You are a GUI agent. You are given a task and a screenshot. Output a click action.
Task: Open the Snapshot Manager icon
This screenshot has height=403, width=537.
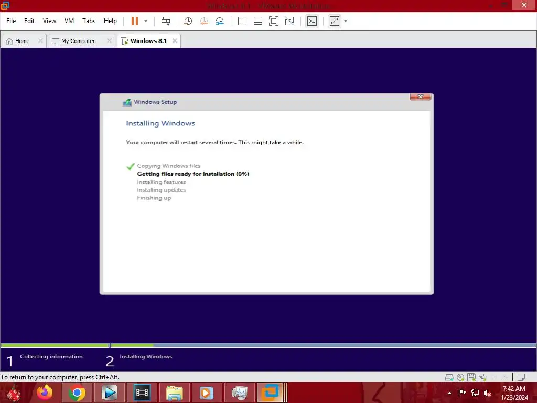(220, 21)
